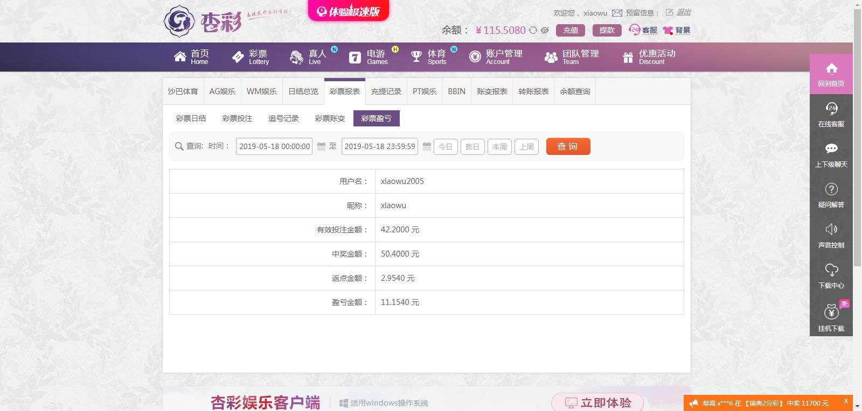
Task: Click the 充值 recharge button
Action: [x=571, y=30]
